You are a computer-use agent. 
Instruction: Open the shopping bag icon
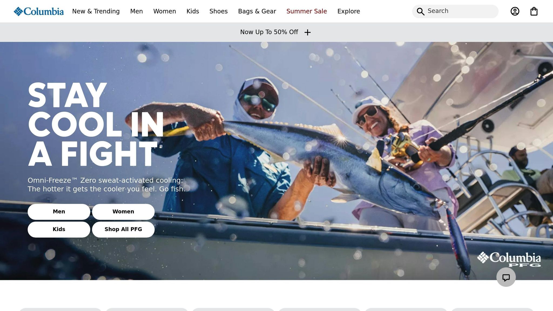click(x=534, y=11)
